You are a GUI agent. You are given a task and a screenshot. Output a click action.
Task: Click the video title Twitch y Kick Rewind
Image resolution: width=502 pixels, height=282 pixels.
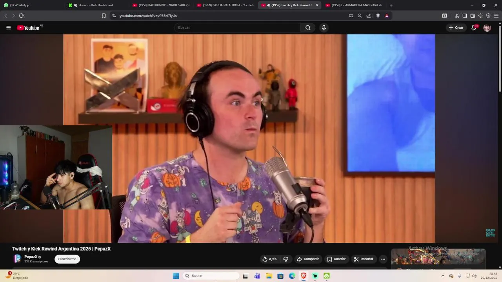click(x=61, y=249)
